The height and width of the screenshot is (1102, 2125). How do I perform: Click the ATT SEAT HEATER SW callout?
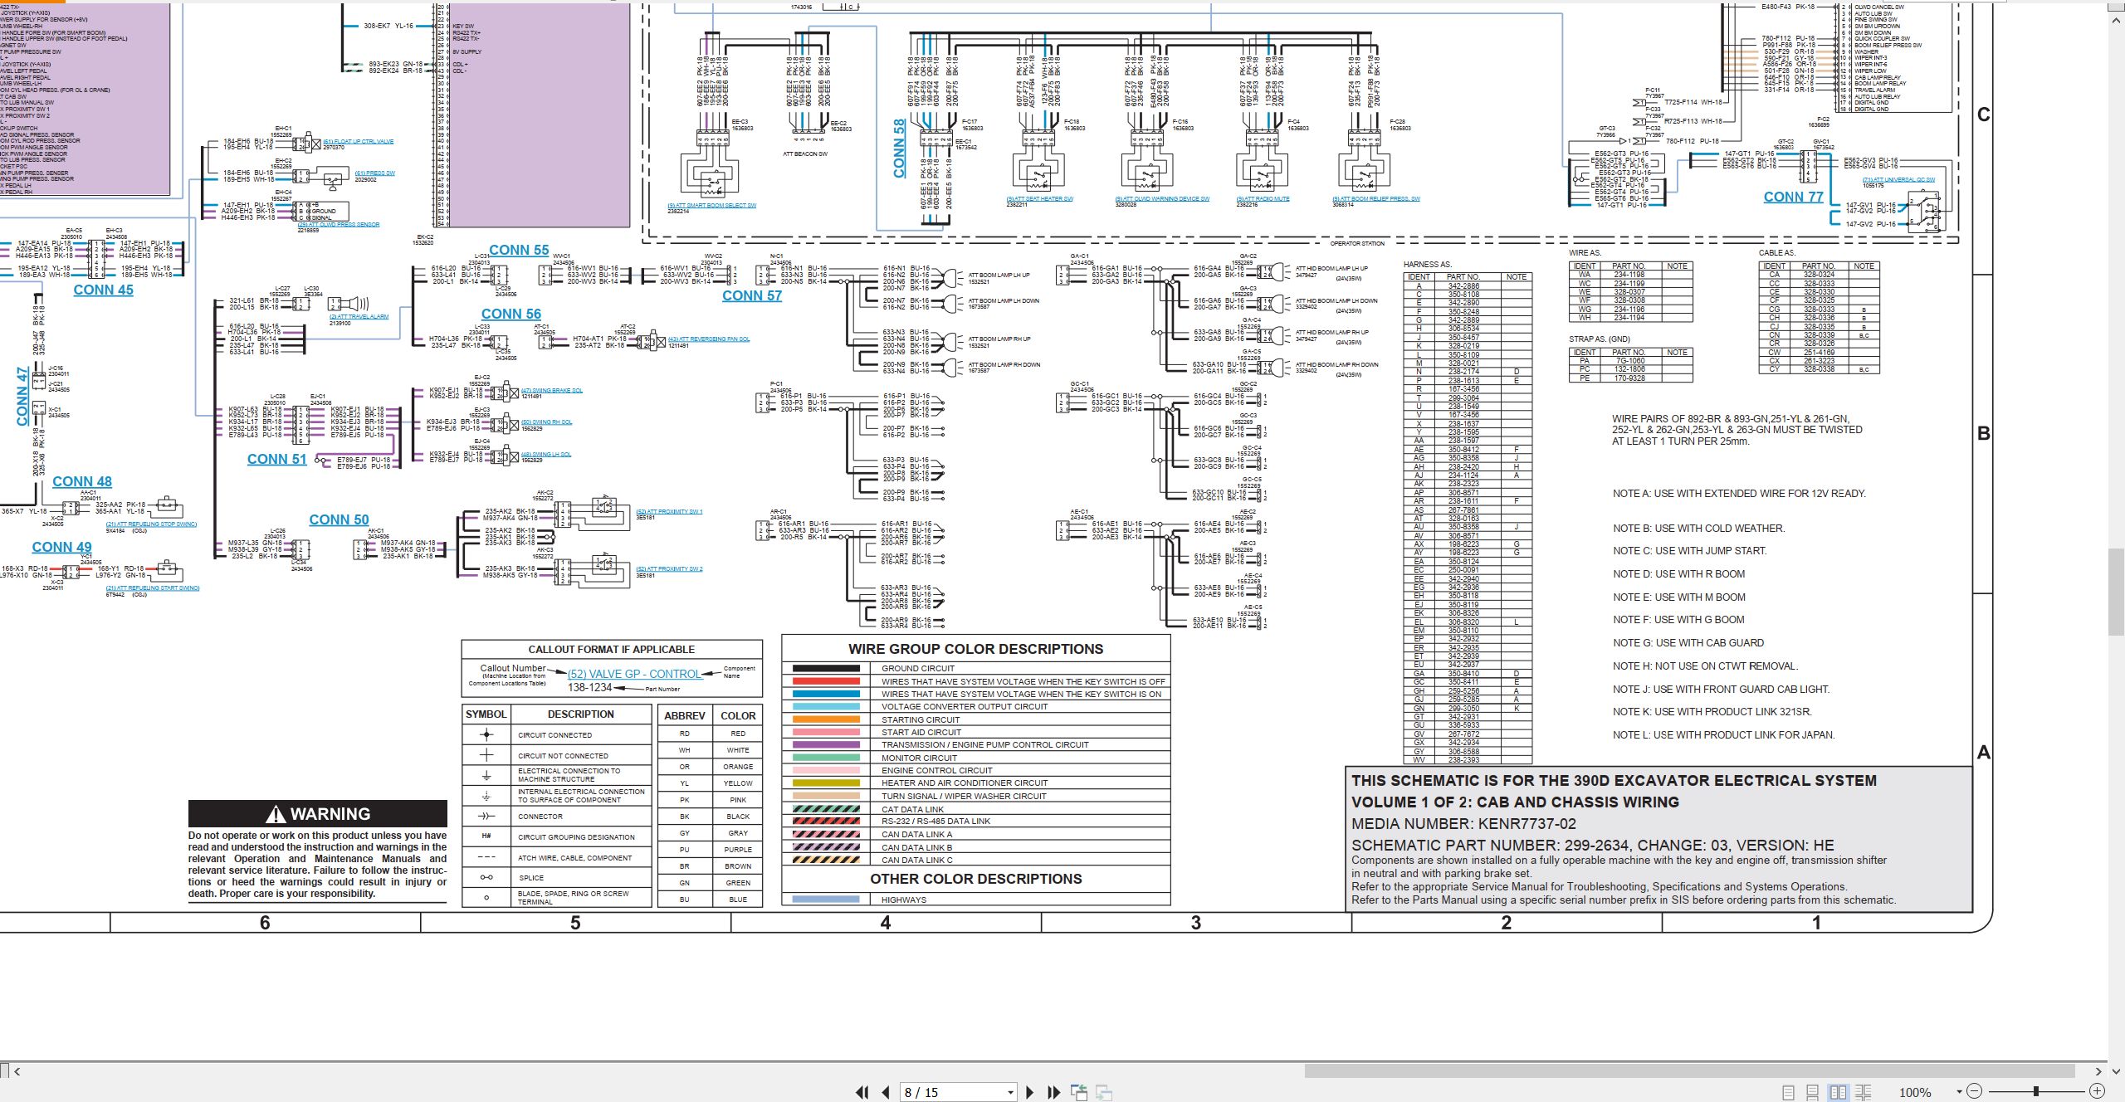1040,199
